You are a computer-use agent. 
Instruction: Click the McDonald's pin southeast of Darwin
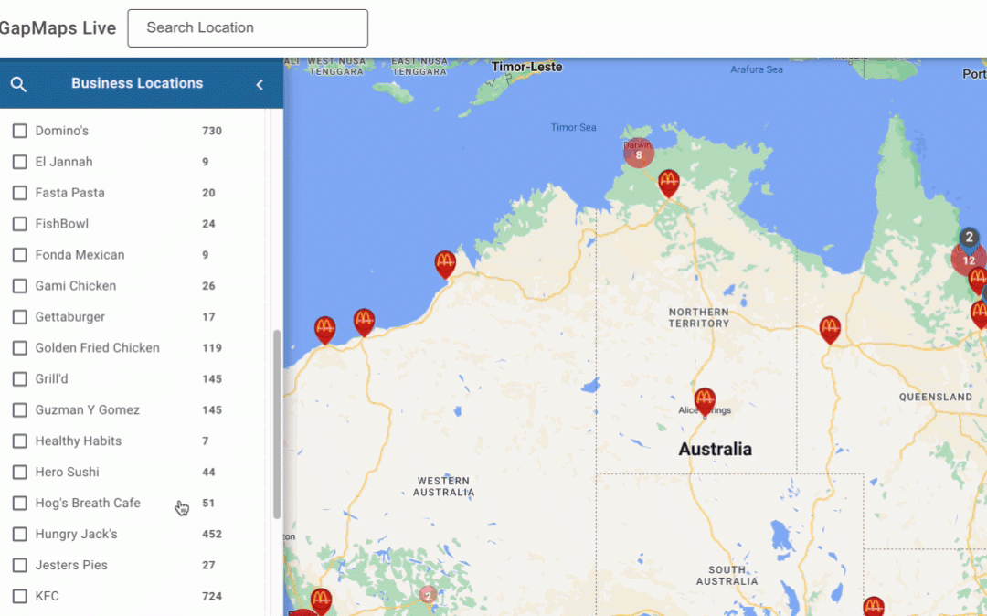pos(669,182)
